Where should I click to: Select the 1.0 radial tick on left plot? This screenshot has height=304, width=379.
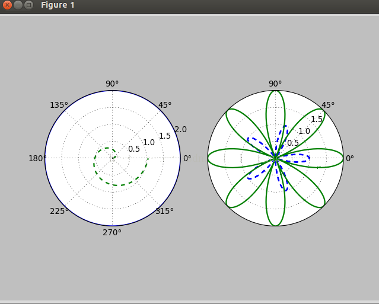point(148,142)
